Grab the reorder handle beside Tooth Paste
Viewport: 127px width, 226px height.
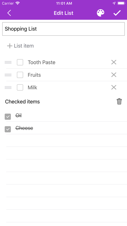[x=8, y=62]
